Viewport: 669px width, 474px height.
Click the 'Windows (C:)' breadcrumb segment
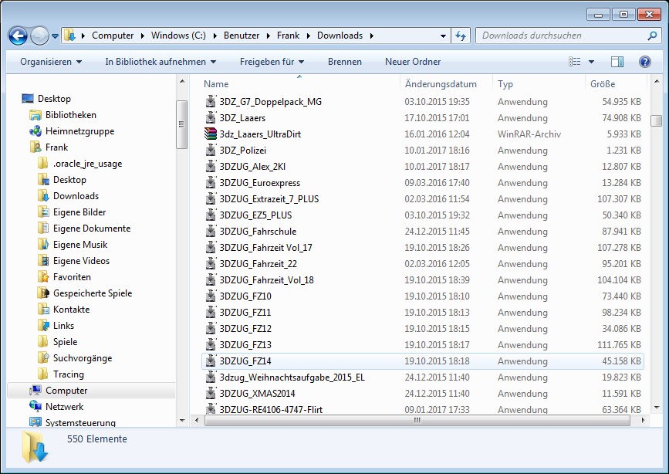pyautogui.click(x=178, y=36)
